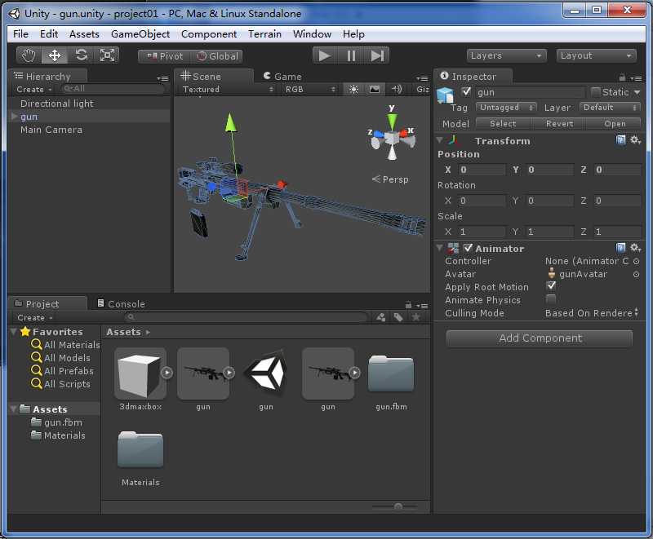
Task: Open the Layer Default dropdown
Action: point(610,108)
